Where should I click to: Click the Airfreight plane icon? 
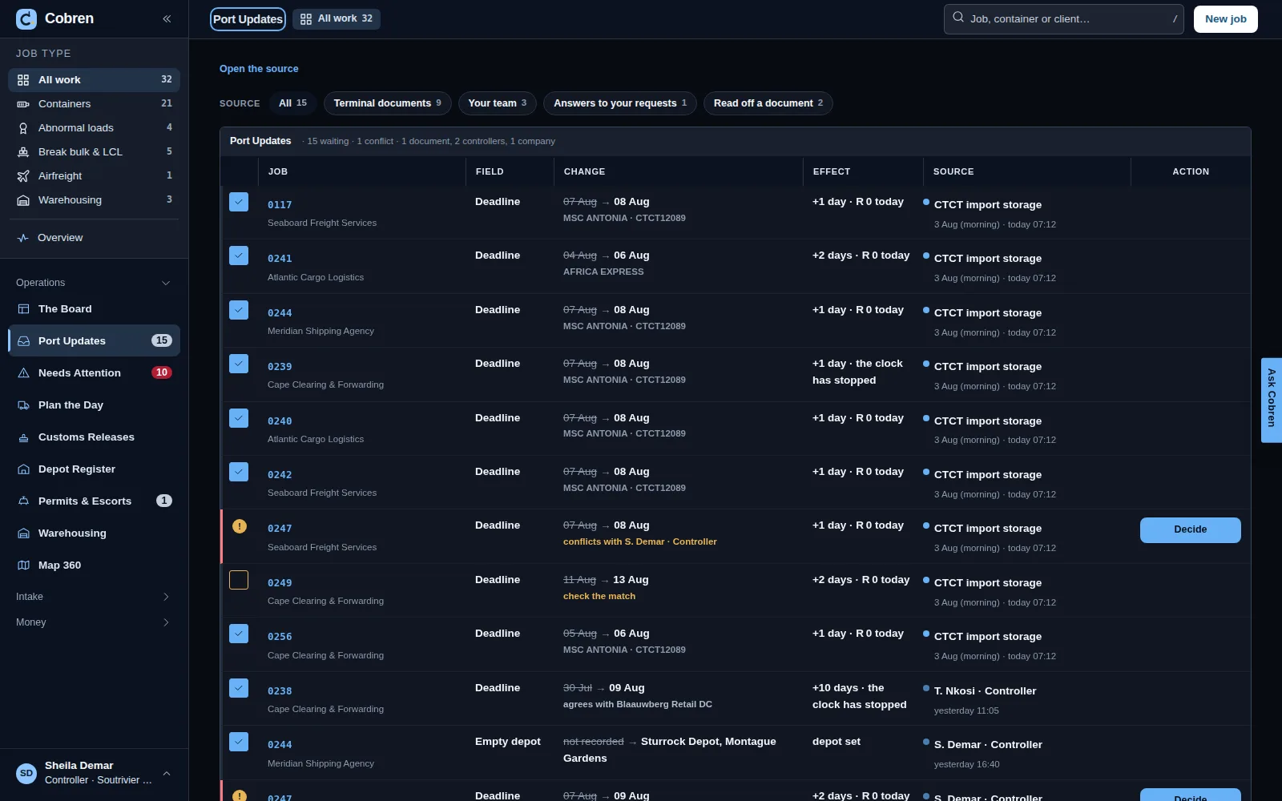(x=23, y=176)
